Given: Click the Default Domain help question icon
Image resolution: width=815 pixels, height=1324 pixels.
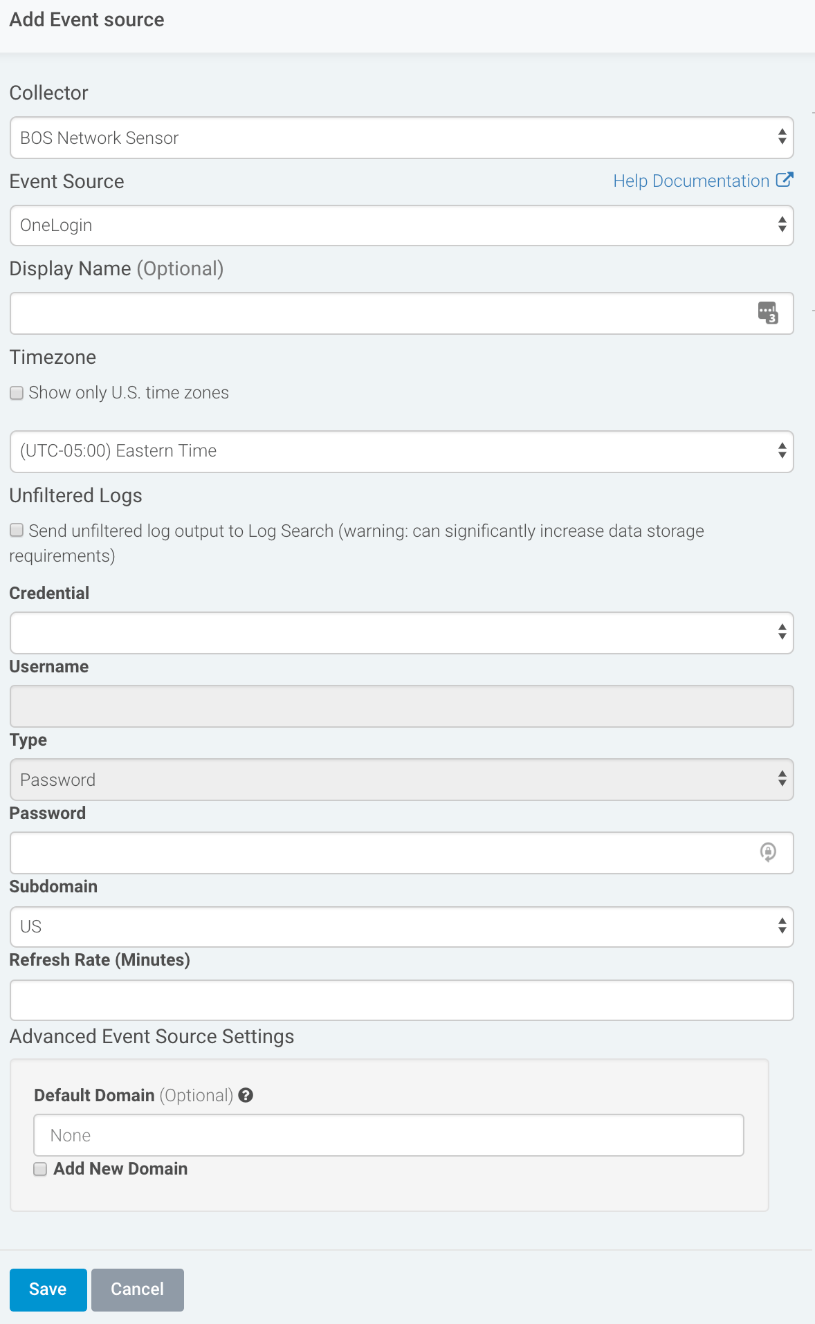Looking at the screenshot, I should [x=246, y=1095].
